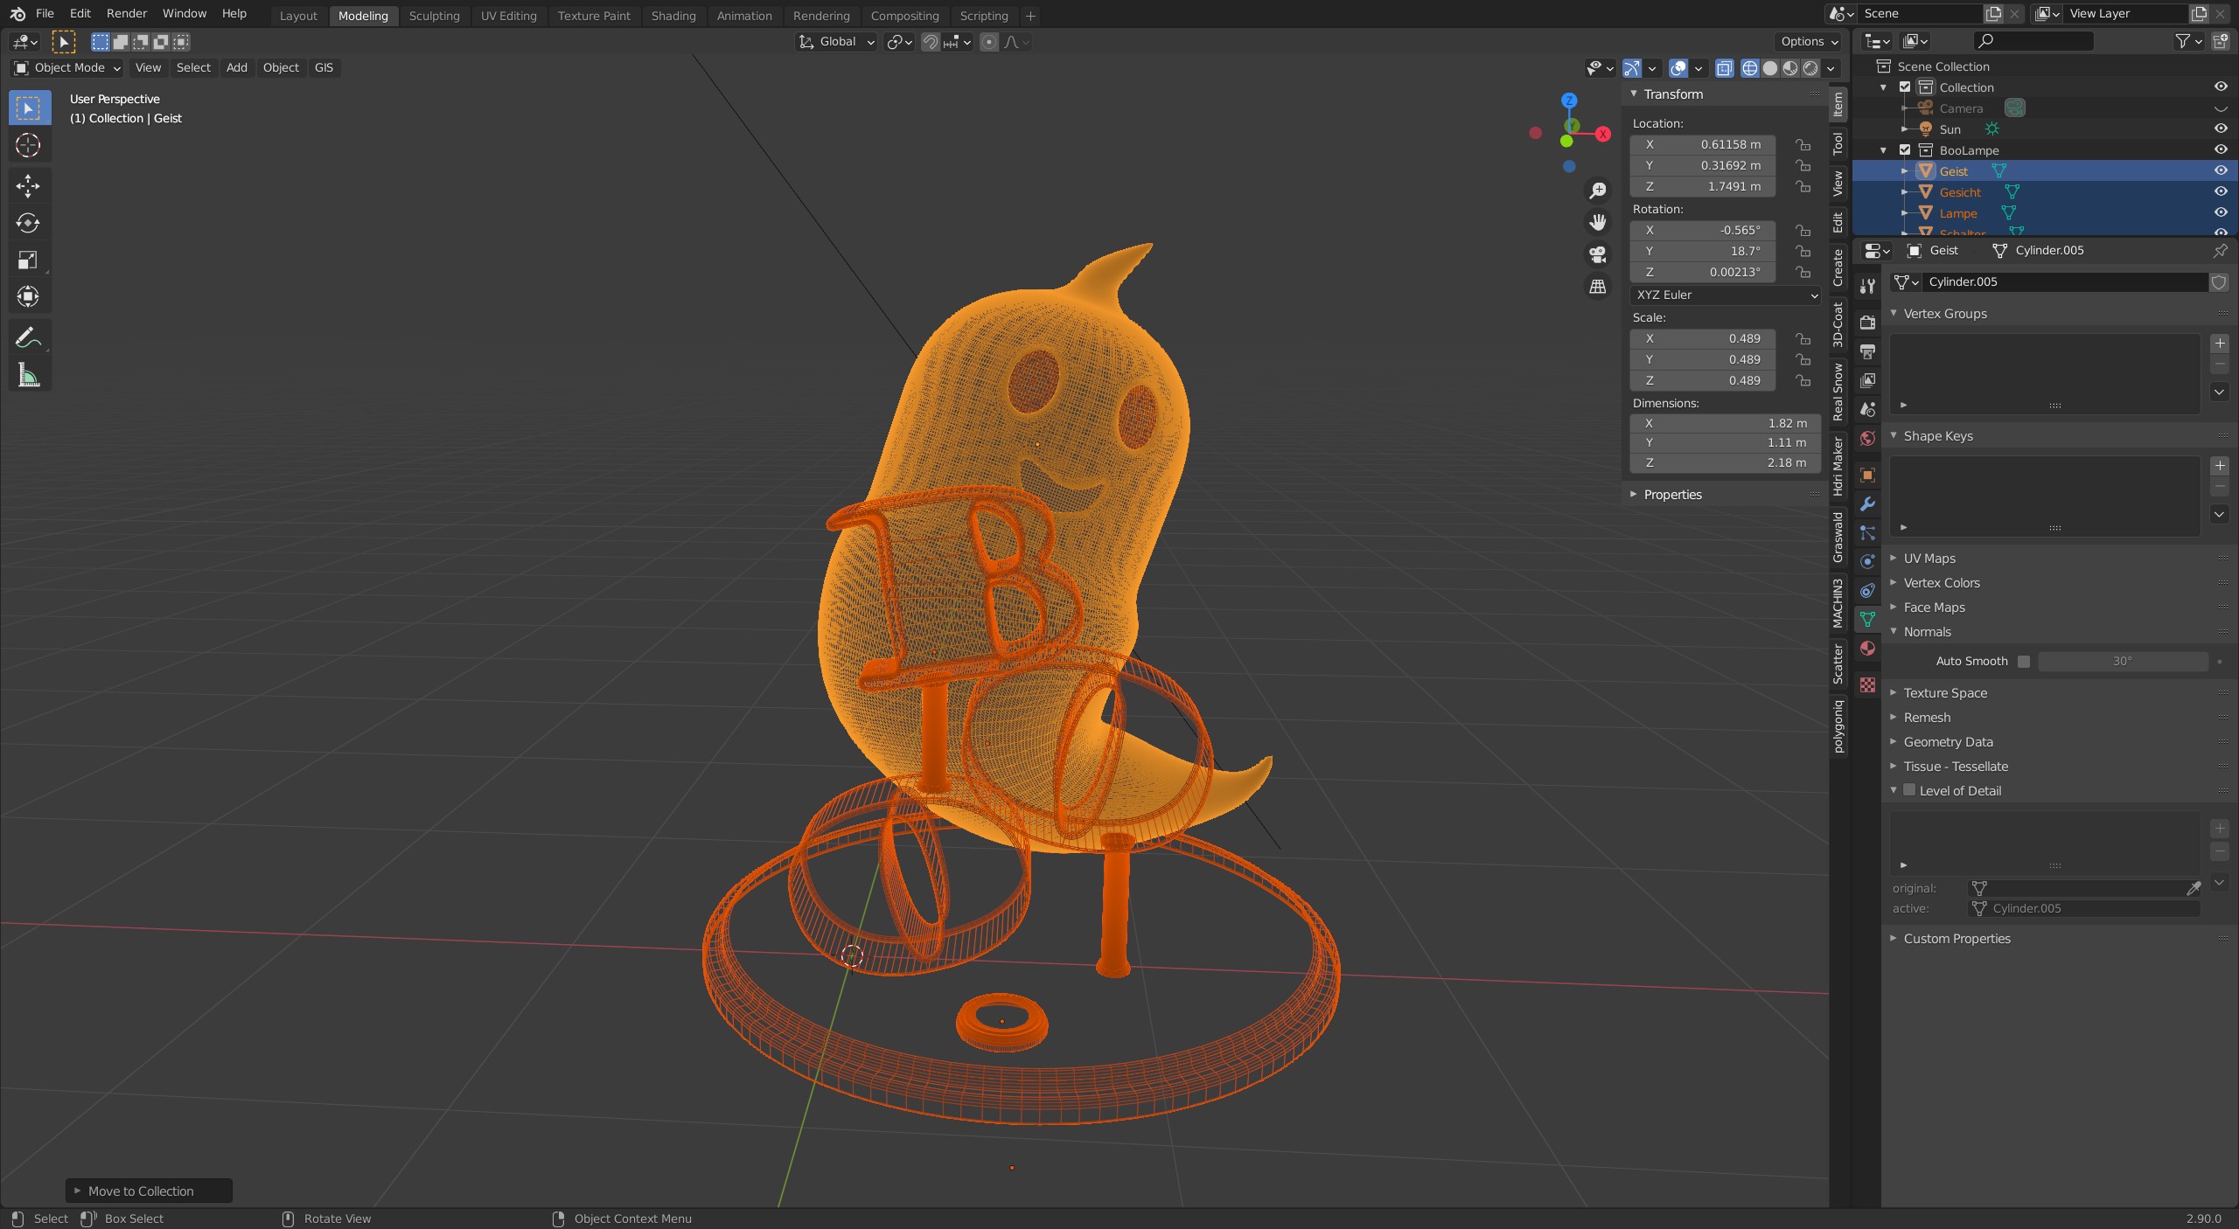Select the Scale tool
Screen dimensions: 2239x1229
[x=28, y=260]
